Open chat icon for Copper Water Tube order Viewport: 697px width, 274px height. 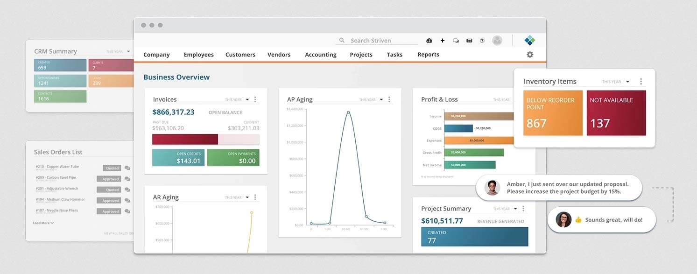[127, 168]
